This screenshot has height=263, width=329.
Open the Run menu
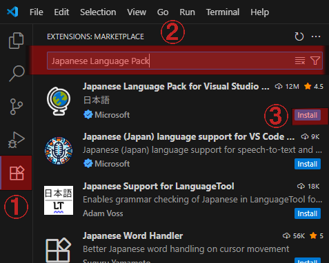[x=187, y=12]
